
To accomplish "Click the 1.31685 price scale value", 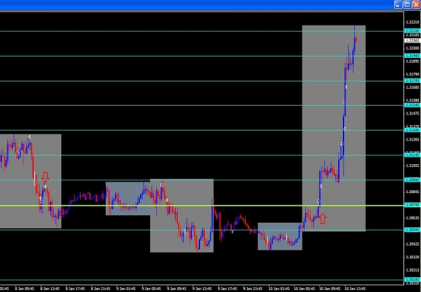I will 413,87.
